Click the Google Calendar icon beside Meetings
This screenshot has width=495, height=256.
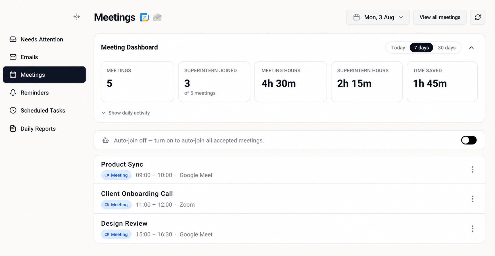point(145,17)
